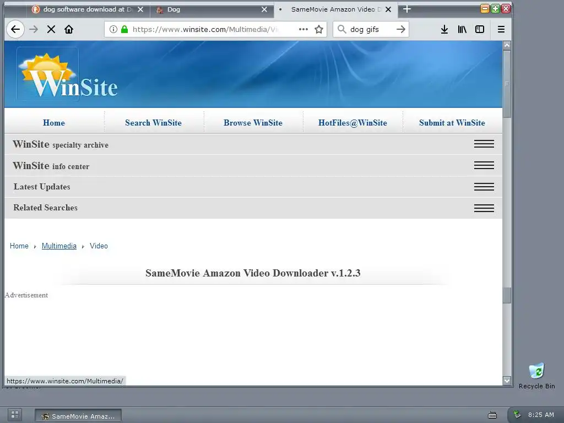Expand WinSite specialty archive section
564x423 pixels.
(x=253, y=144)
